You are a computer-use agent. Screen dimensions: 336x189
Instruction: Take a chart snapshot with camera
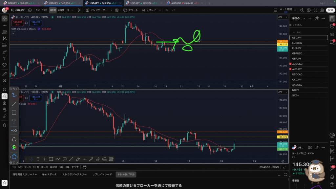pyautogui.click(x=322, y=10)
